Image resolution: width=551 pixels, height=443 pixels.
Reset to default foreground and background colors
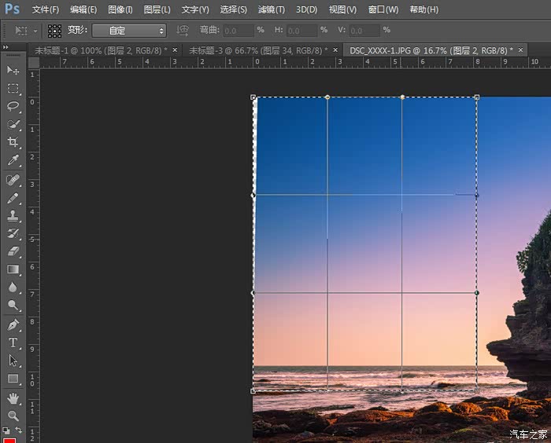point(7,430)
